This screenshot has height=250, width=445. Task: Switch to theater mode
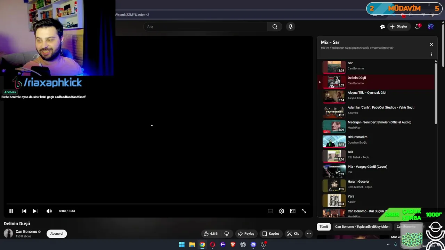293,211
